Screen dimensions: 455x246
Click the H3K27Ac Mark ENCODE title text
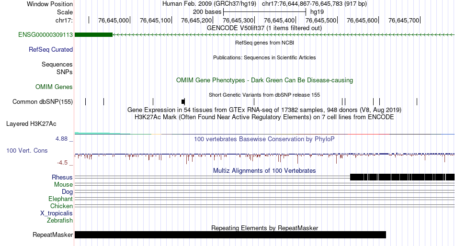tap(264, 117)
